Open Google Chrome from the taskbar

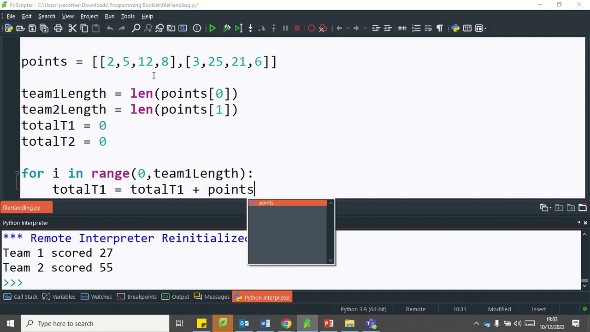click(286, 324)
